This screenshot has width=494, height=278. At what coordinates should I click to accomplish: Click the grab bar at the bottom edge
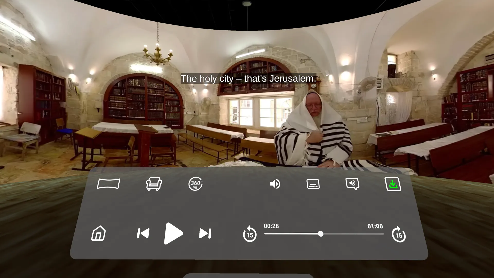[248, 276]
